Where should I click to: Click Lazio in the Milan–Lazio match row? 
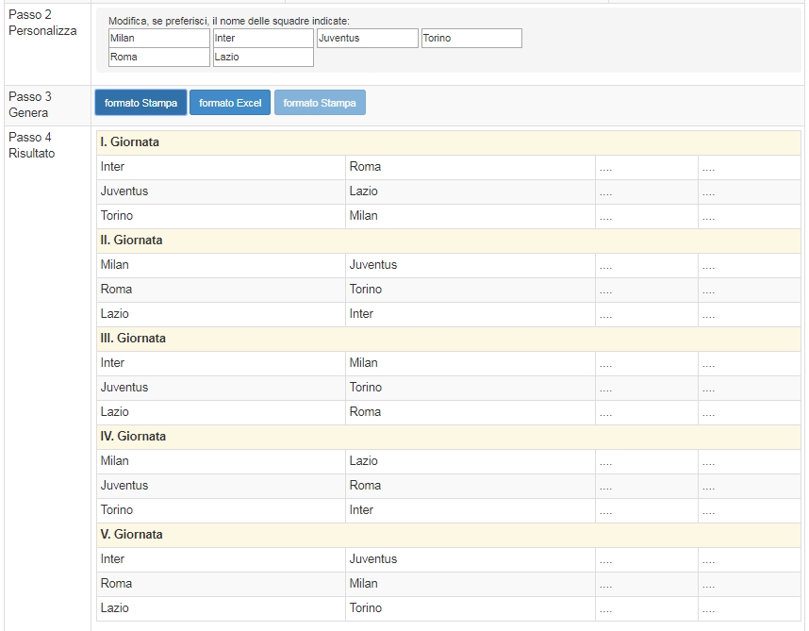pyautogui.click(x=364, y=460)
